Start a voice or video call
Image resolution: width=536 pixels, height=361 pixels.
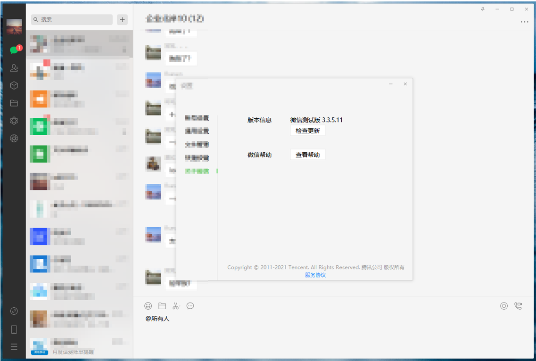click(x=518, y=306)
